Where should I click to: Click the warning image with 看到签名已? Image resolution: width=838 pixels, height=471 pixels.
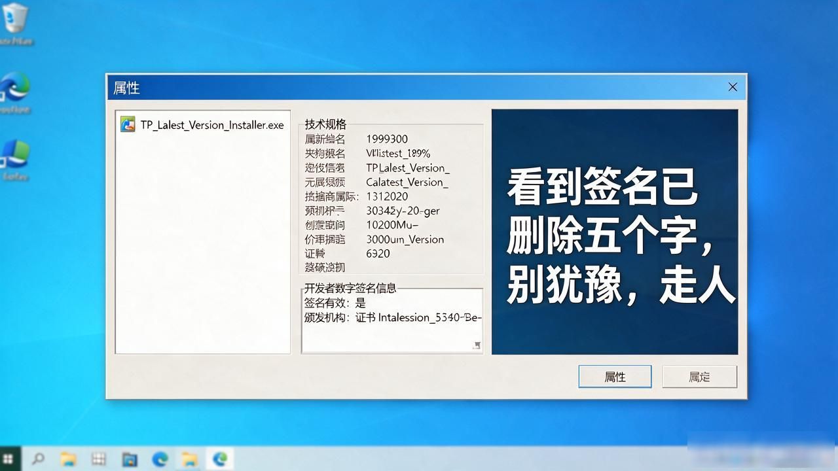pyautogui.click(x=615, y=232)
